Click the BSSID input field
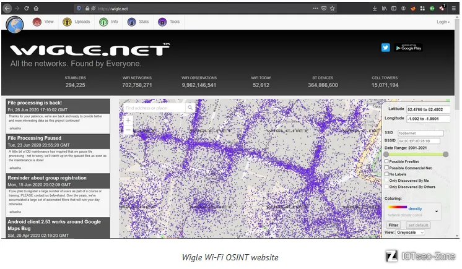 pos(419,140)
